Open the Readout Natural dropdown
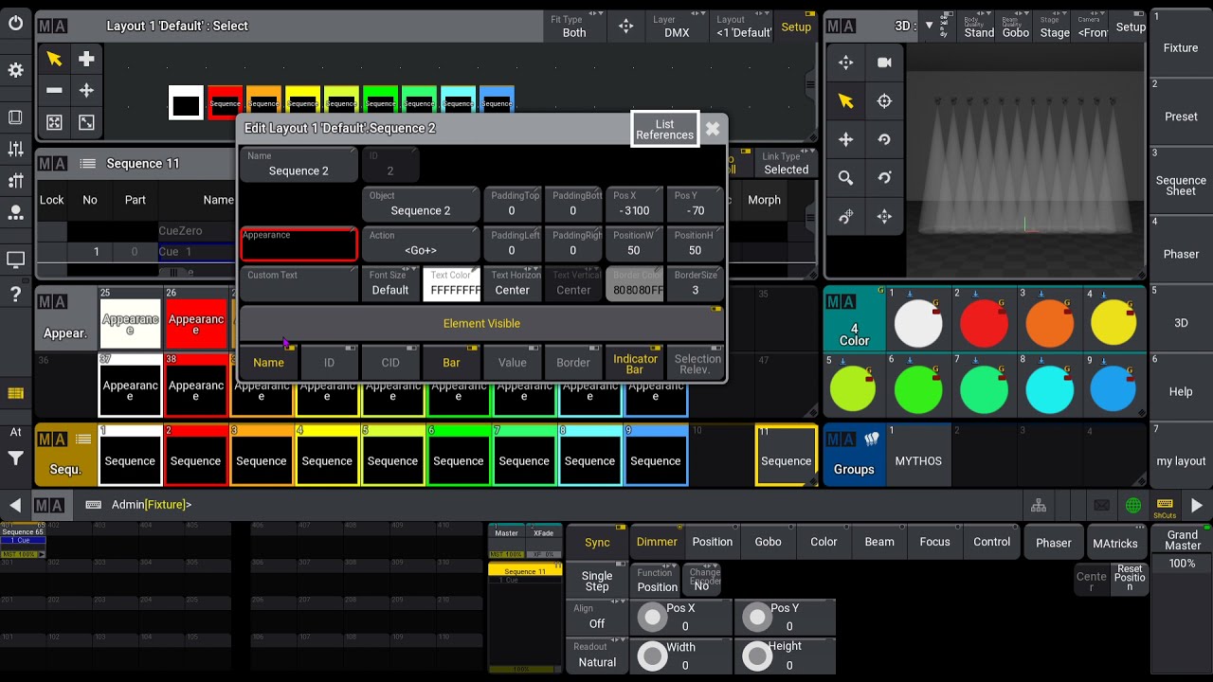 coord(597,655)
